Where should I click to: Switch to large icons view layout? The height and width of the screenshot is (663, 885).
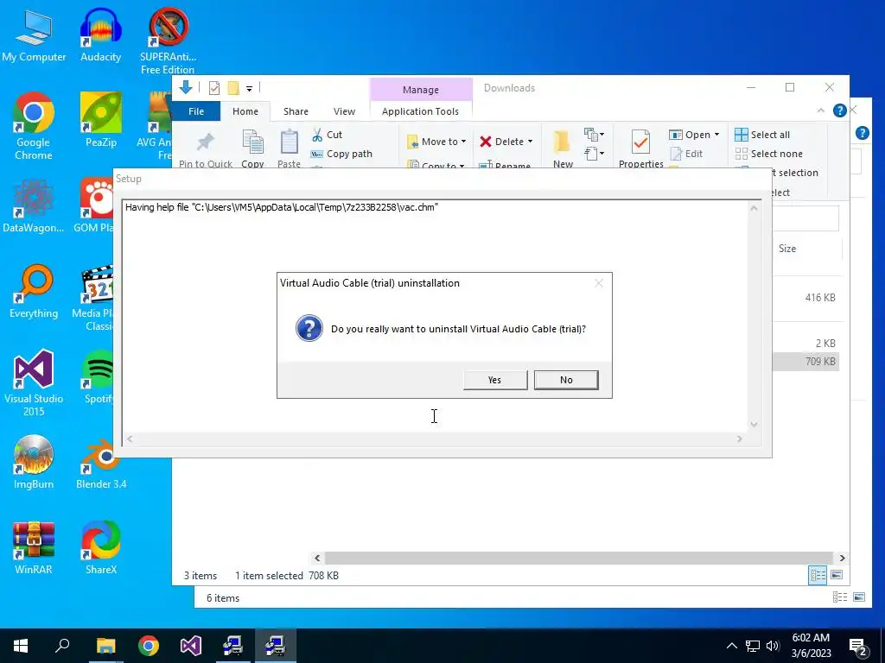(x=837, y=575)
